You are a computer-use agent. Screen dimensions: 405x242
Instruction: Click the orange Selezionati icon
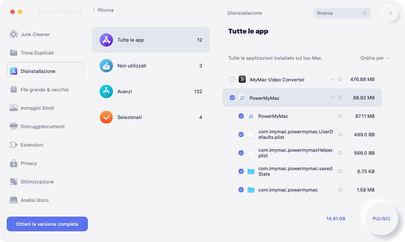tap(106, 117)
